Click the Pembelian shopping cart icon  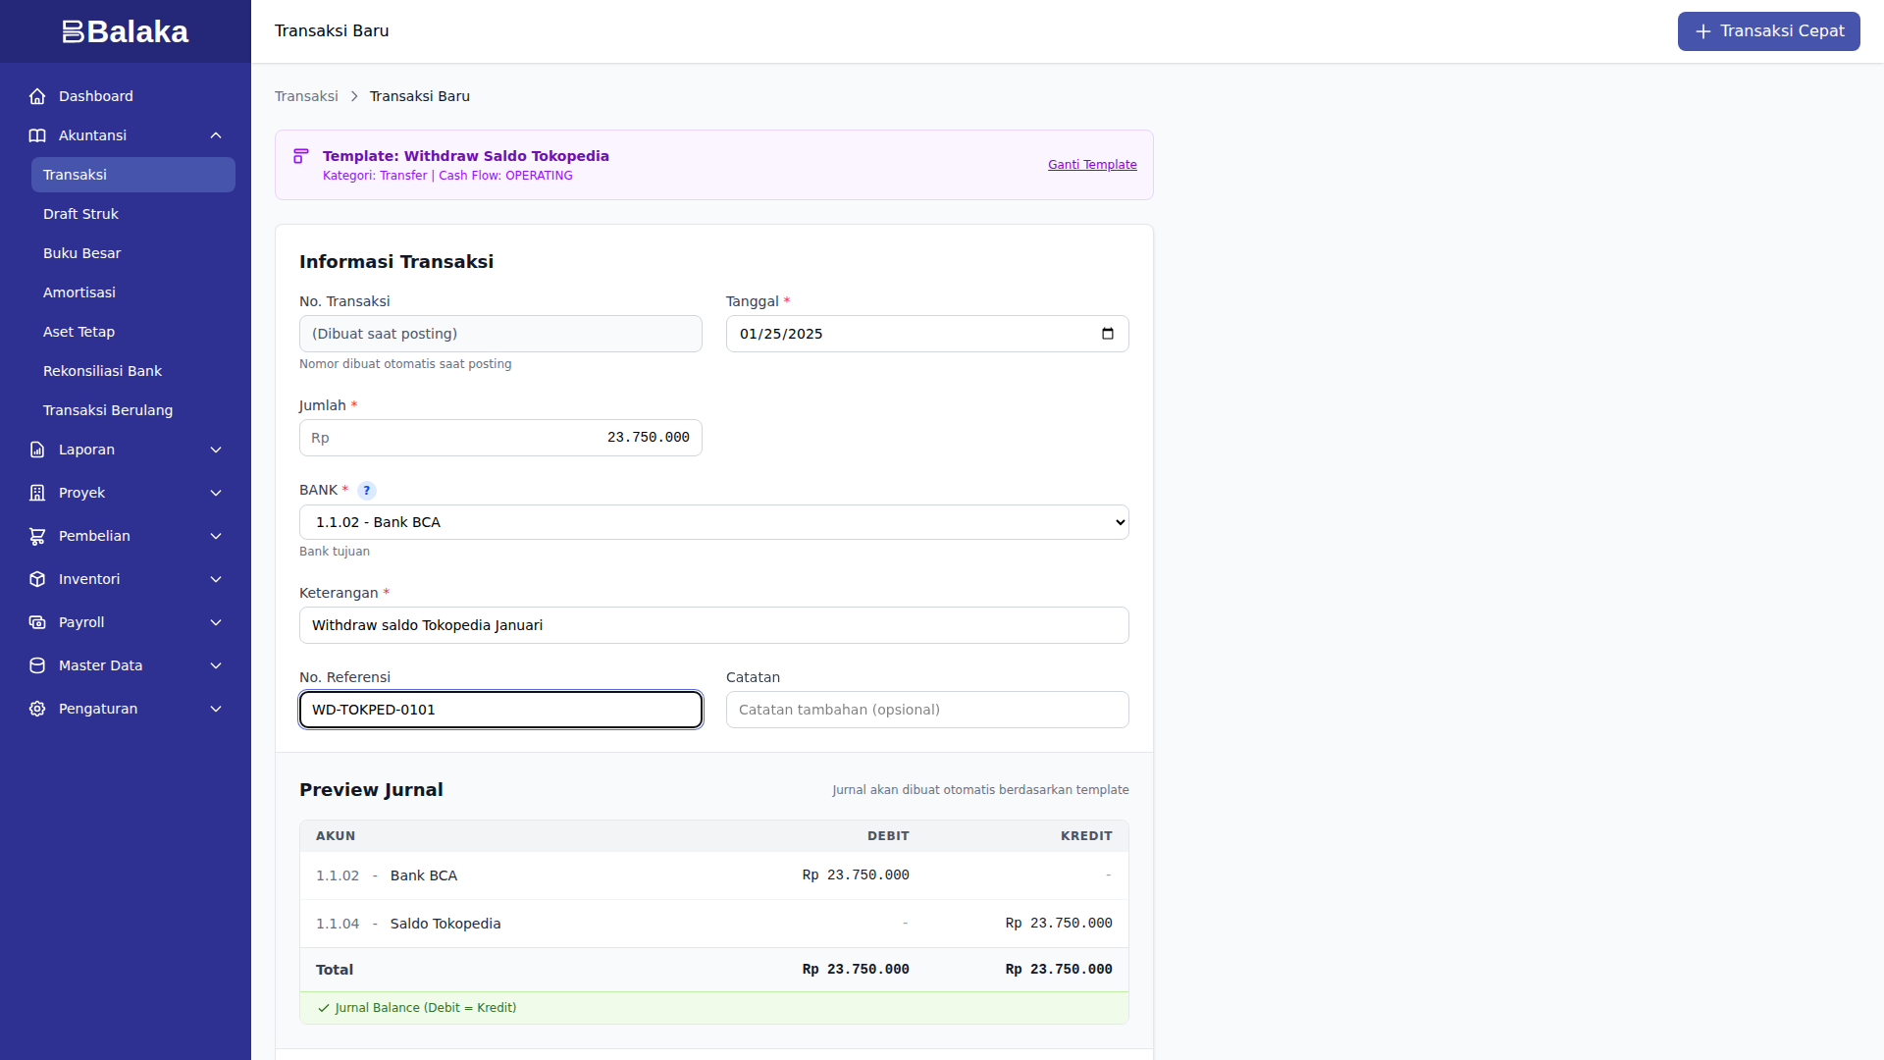(36, 536)
